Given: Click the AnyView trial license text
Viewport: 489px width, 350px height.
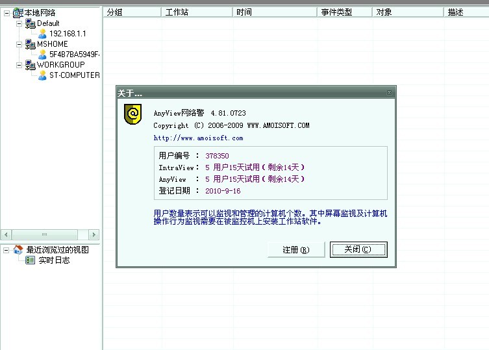Looking at the screenshot, I should pyautogui.click(x=255, y=179).
